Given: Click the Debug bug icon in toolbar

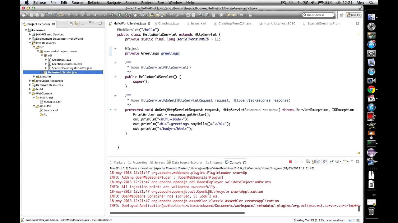Looking at the screenshot, I should click(x=112, y=15).
